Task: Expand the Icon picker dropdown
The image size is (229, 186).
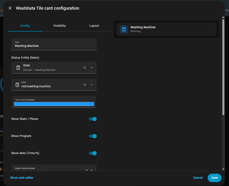Action: 92,85
